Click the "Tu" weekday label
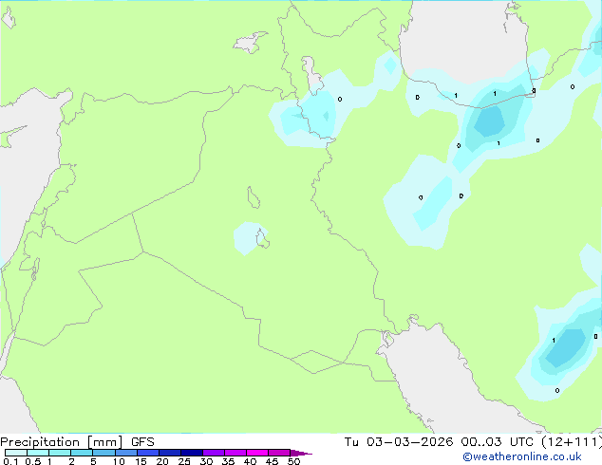The height and width of the screenshot is (465, 602). click(351, 441)
